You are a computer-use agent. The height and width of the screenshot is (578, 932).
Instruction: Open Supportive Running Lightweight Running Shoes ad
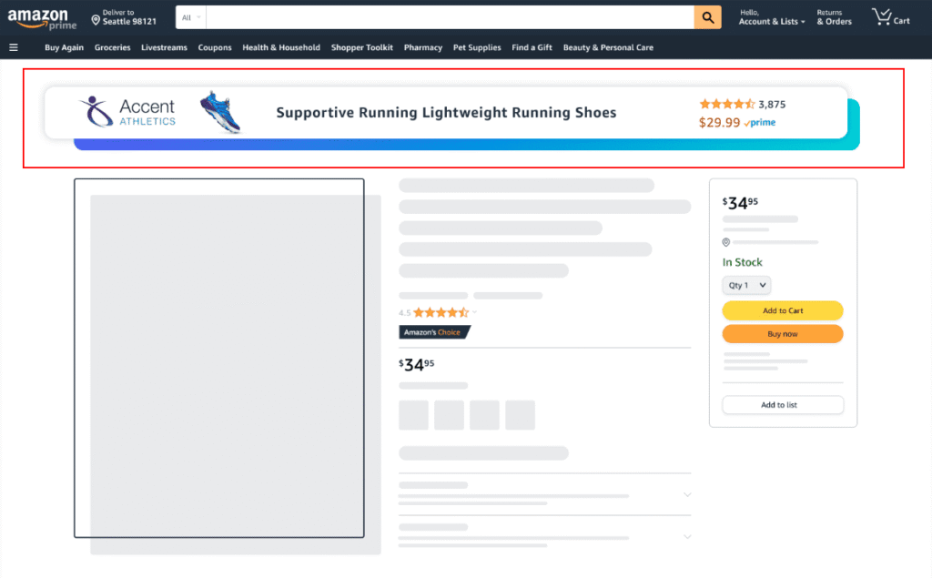[446, 112]
